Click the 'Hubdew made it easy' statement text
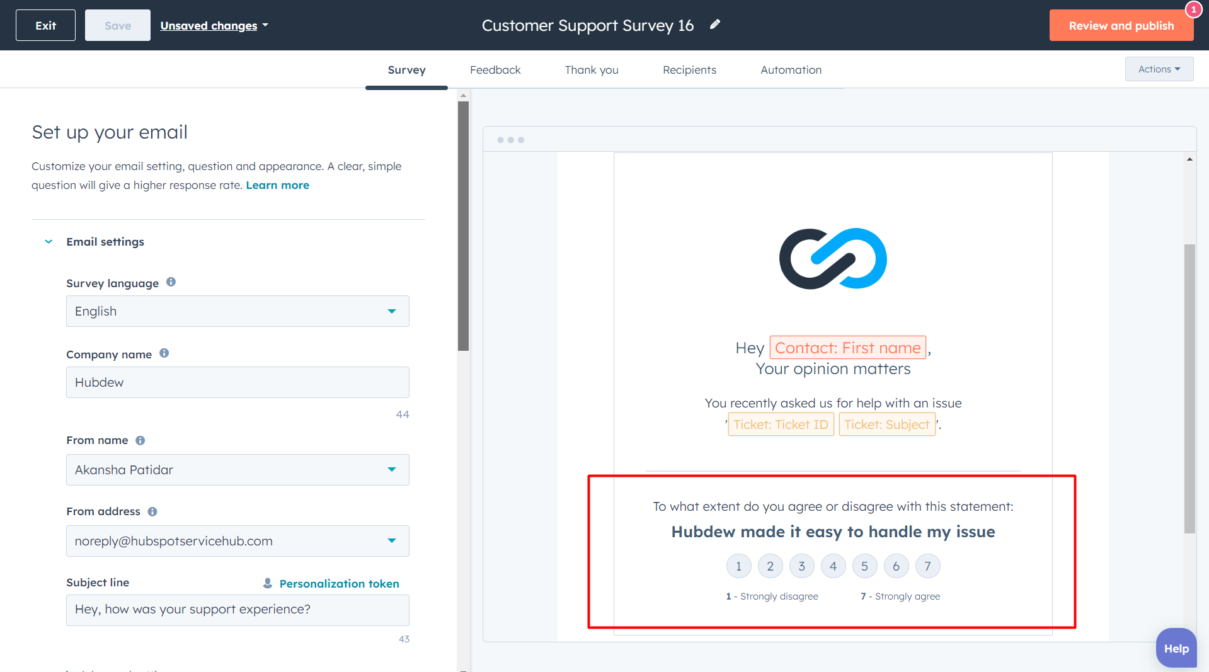The height and width of the screenshot is (672, 1209). (833, 532)
